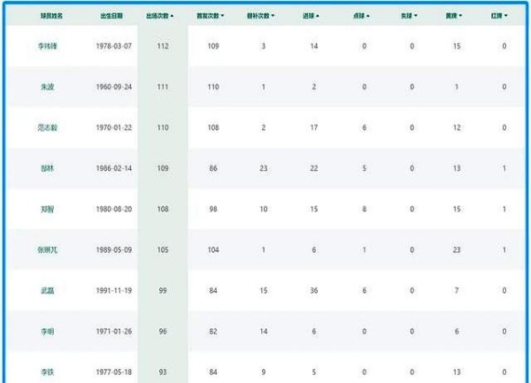531x383 pixels.
Task: Click 郑智's starts value 98
Action: click(213, 209)
